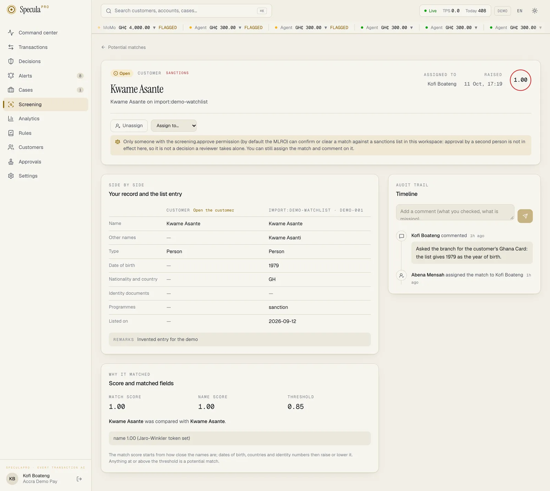This screenshot has height=491, width=550.
Task: Click comment bubble icon in timeline
Action: [x=401, y=236]
